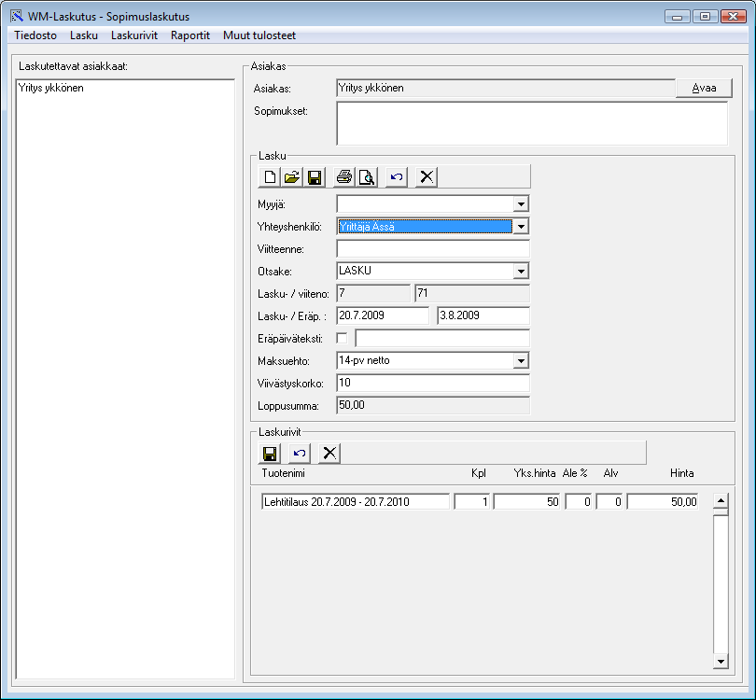Click the invoice number field showing 7
This screenshot has width=756, height=700.
(x=373, y=293)
